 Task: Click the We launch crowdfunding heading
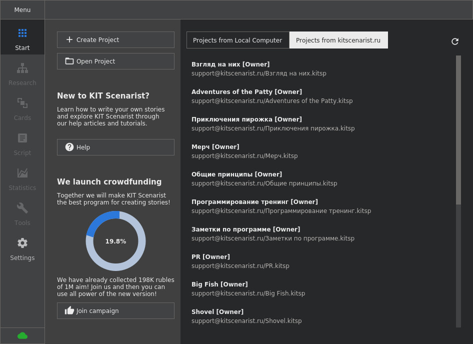(x=109, y=181)
